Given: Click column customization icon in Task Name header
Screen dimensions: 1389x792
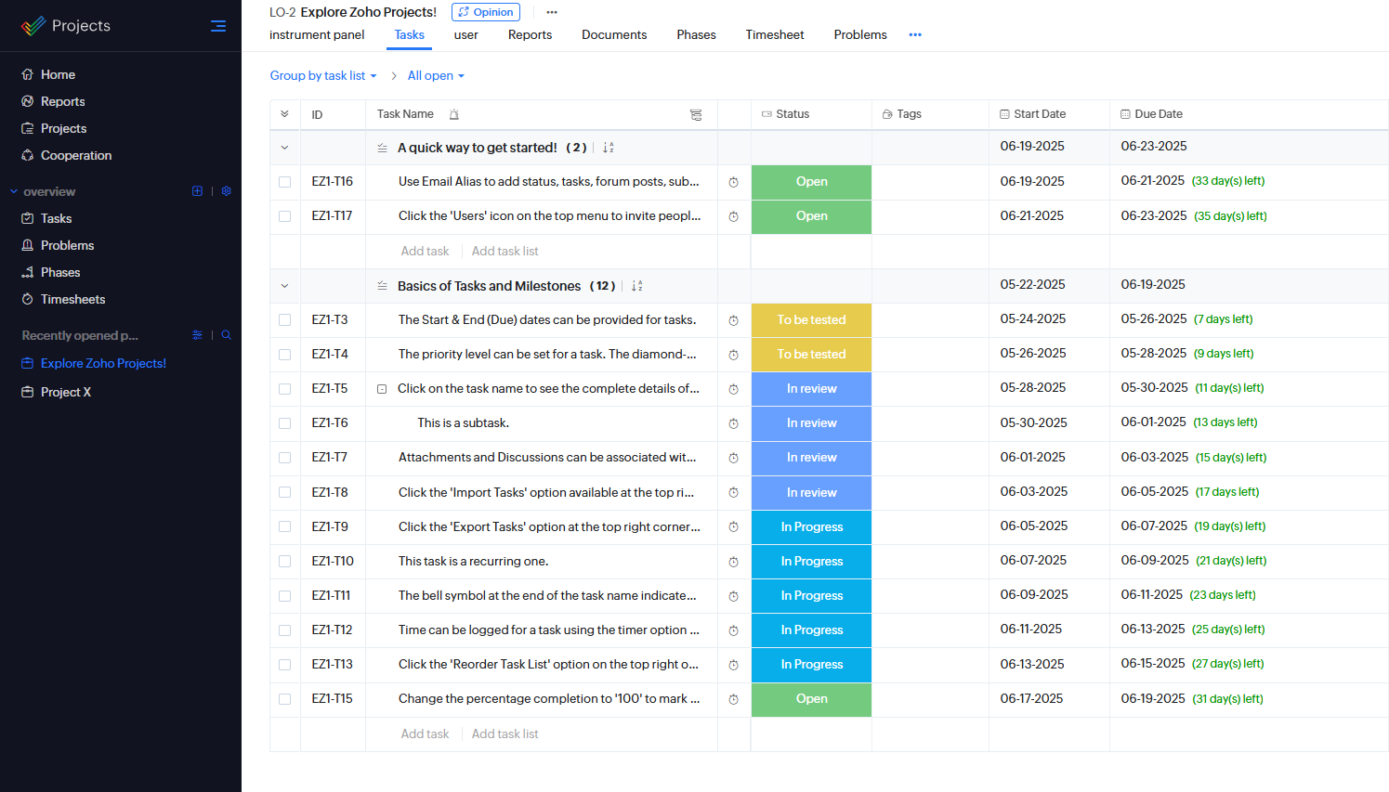Looking at the screenshot, I should (696, 114).
